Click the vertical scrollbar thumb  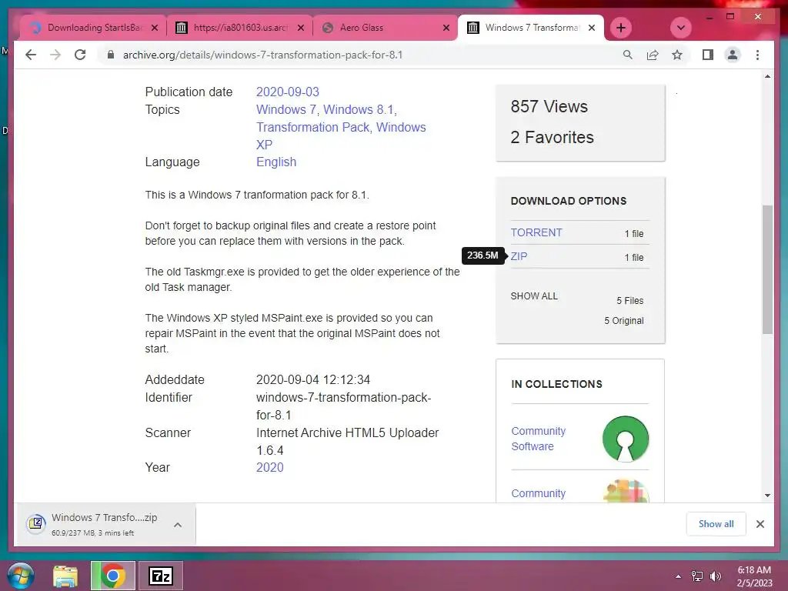tap(767, 269)
